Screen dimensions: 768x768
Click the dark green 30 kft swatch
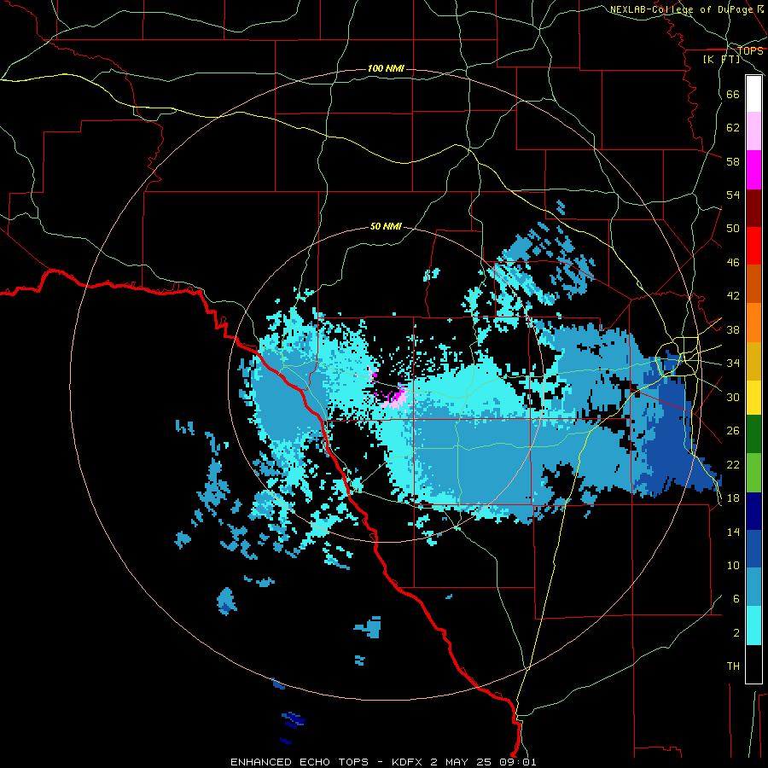[753, 434]
